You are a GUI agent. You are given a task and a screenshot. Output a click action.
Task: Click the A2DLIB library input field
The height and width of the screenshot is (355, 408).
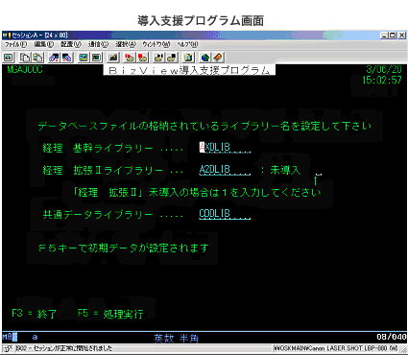tap(225, 170)
